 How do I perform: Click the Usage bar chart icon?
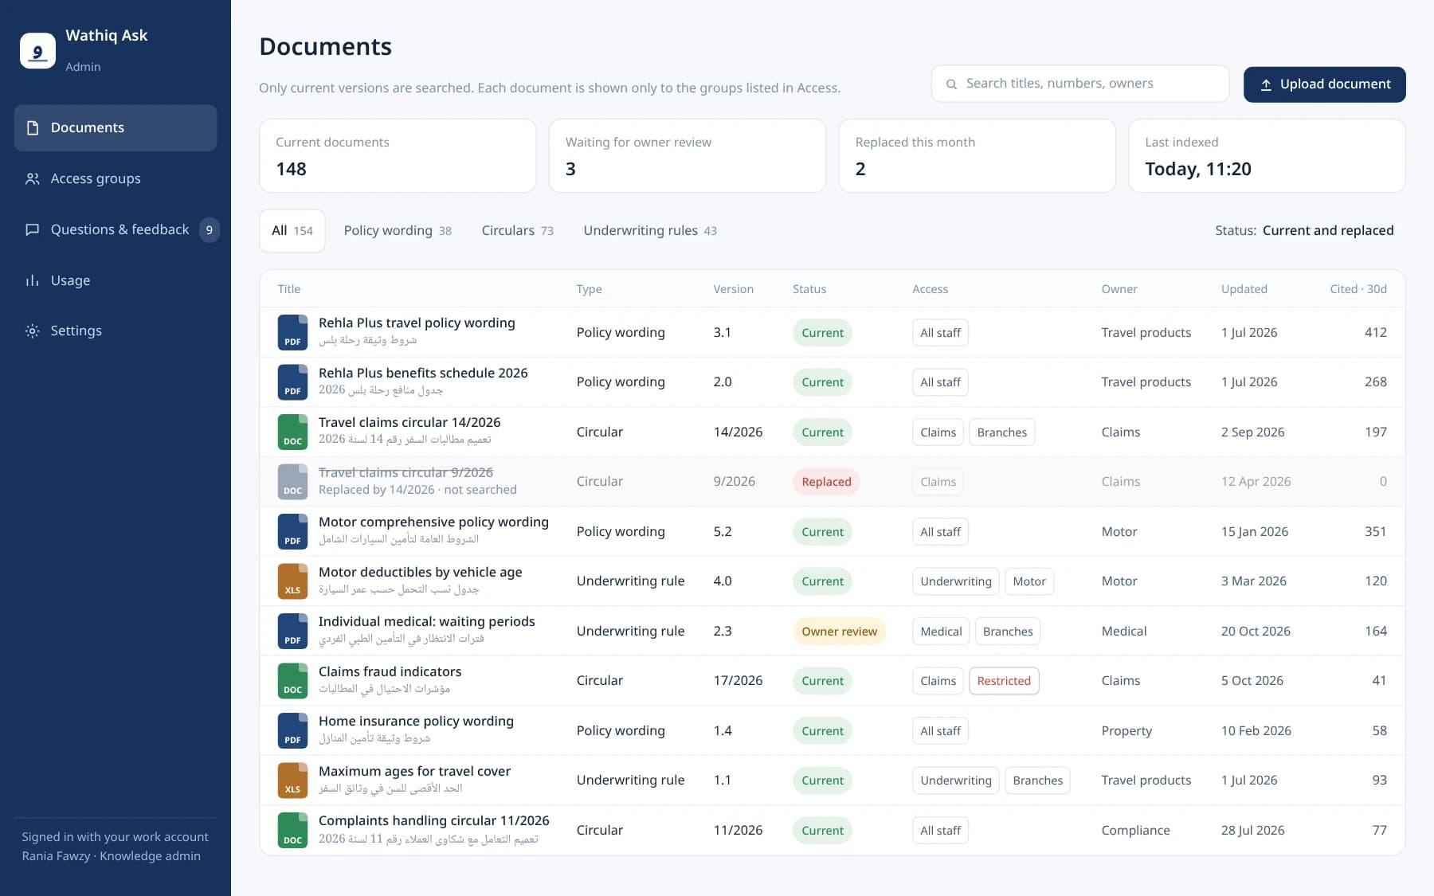[x=33, y=280]
